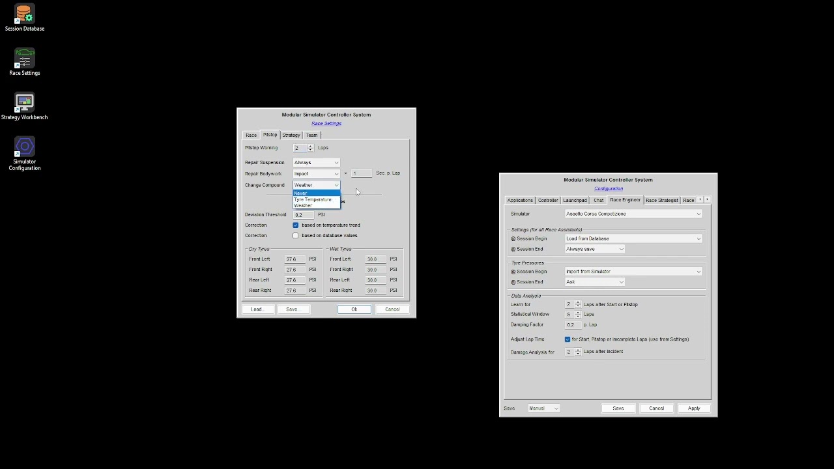Switch to the Race tab in Race Settings
This screenshot has width=834, height=469.
pos(251,135)
